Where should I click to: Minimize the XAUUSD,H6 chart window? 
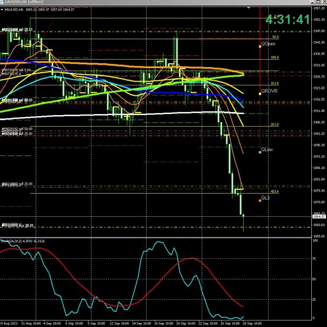click(x=312, y=2)
